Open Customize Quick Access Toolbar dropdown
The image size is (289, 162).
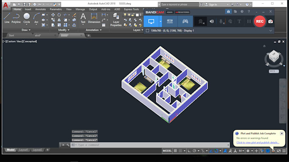[59, 4]
